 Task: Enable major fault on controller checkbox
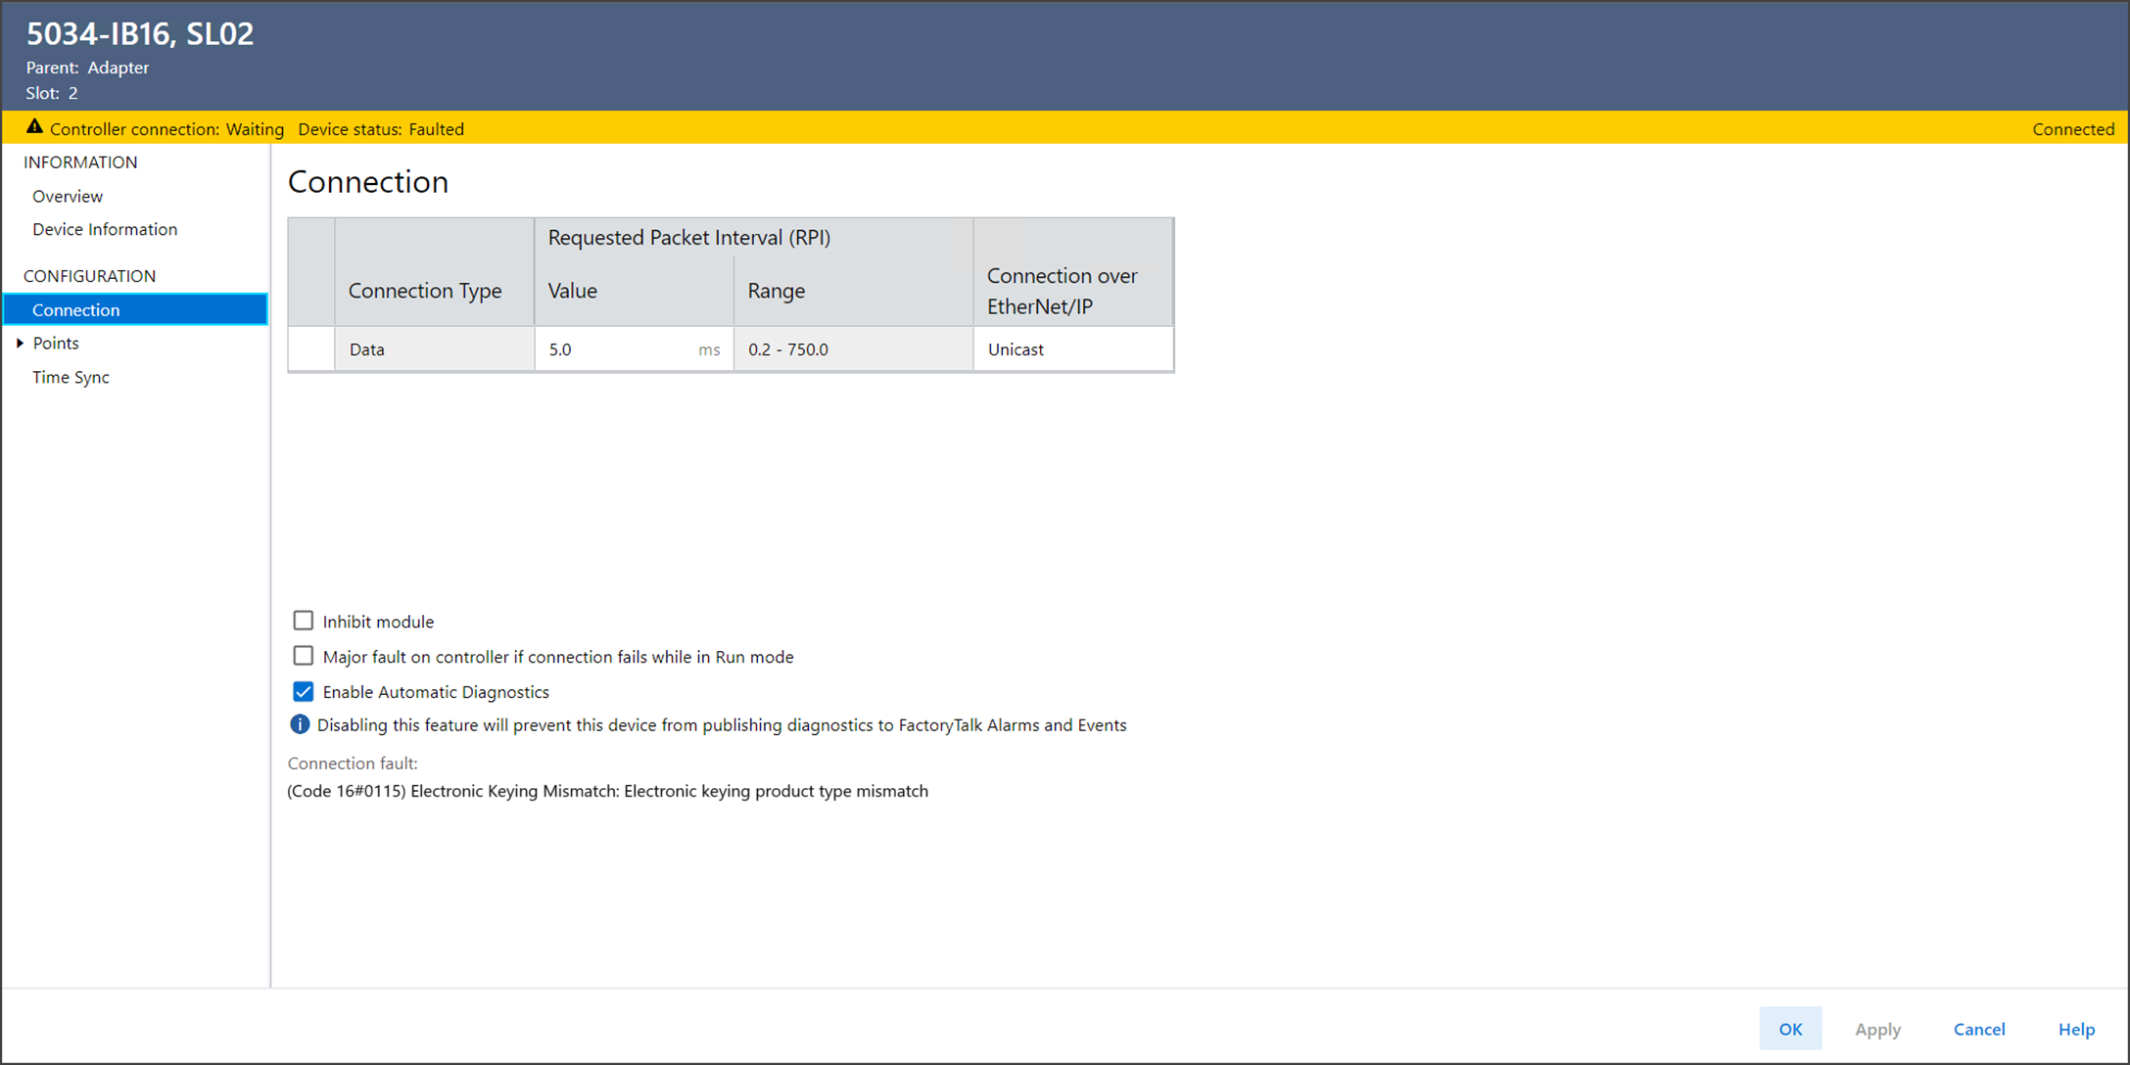(304, 657)
